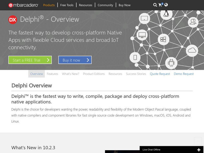Click the Android robot icon

pos(171,63)
